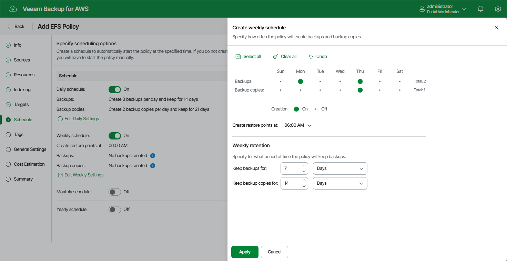The image size is (507, 261).
Task: Turn off the Weekly schedule toggle
Action: point(115,136)
